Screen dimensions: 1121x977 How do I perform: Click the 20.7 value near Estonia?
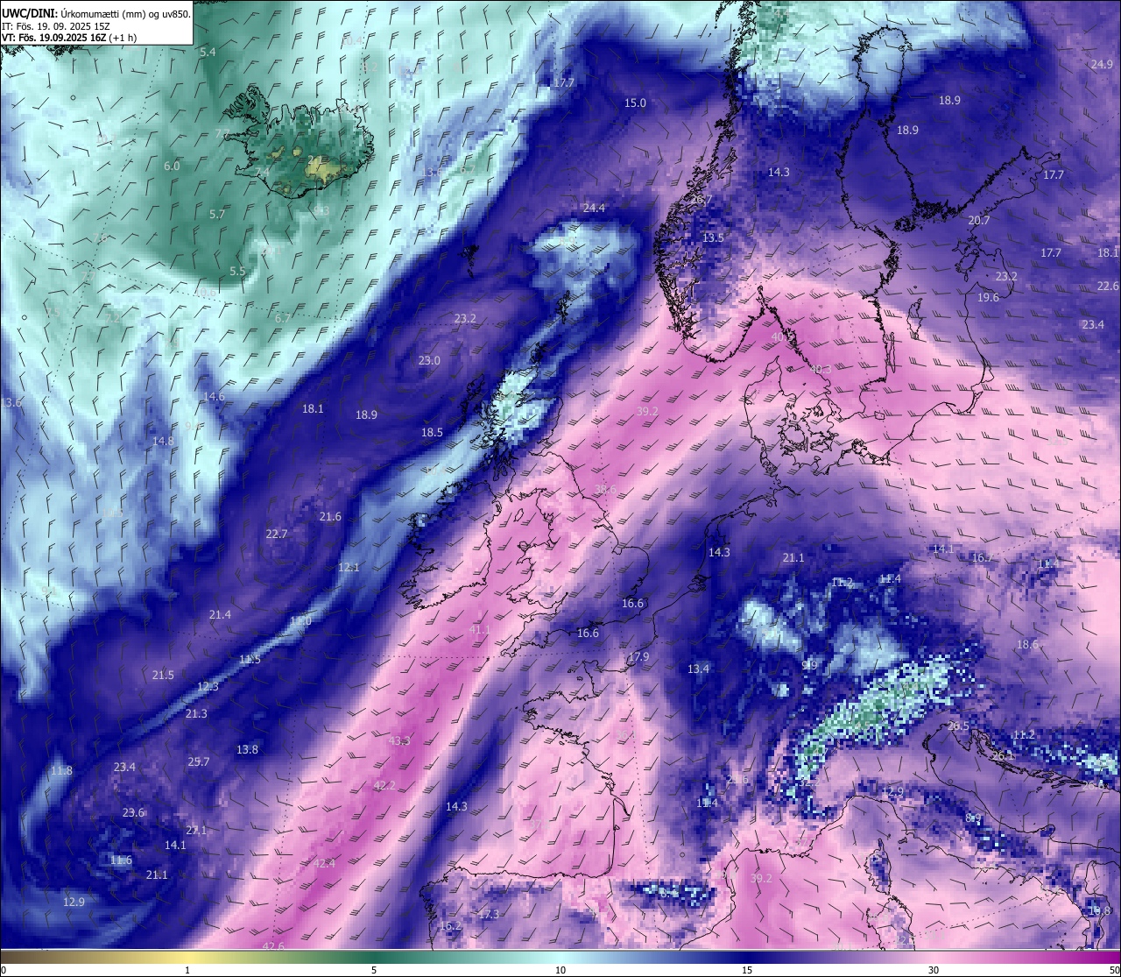[x=978, y=221]
